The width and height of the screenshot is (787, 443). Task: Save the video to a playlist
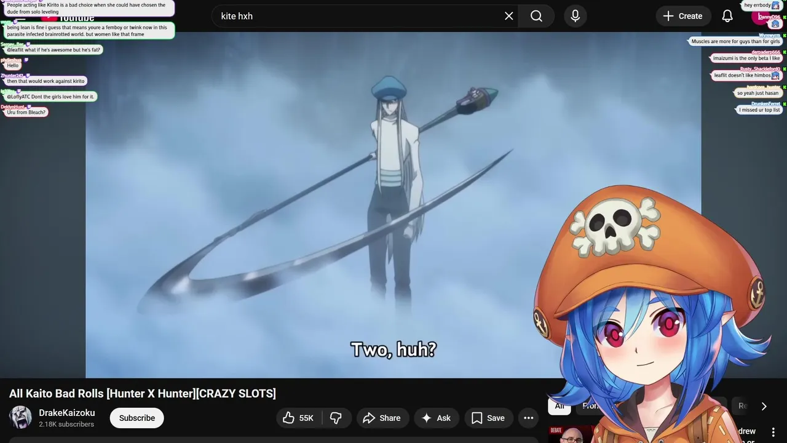[488, 418]
